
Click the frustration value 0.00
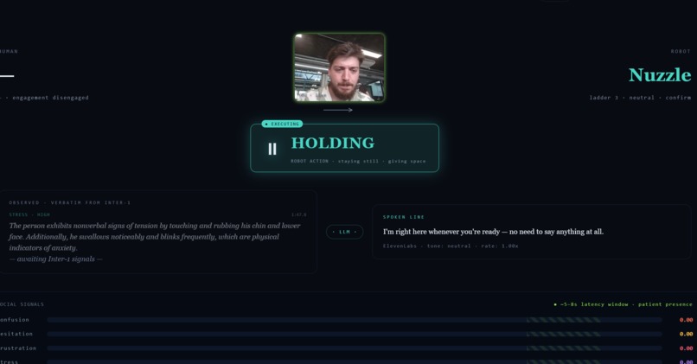tap(686, 348)
